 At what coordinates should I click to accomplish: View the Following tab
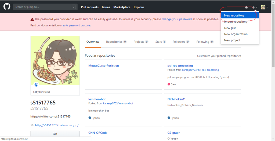pyautogui.click(x=205, y=42)
